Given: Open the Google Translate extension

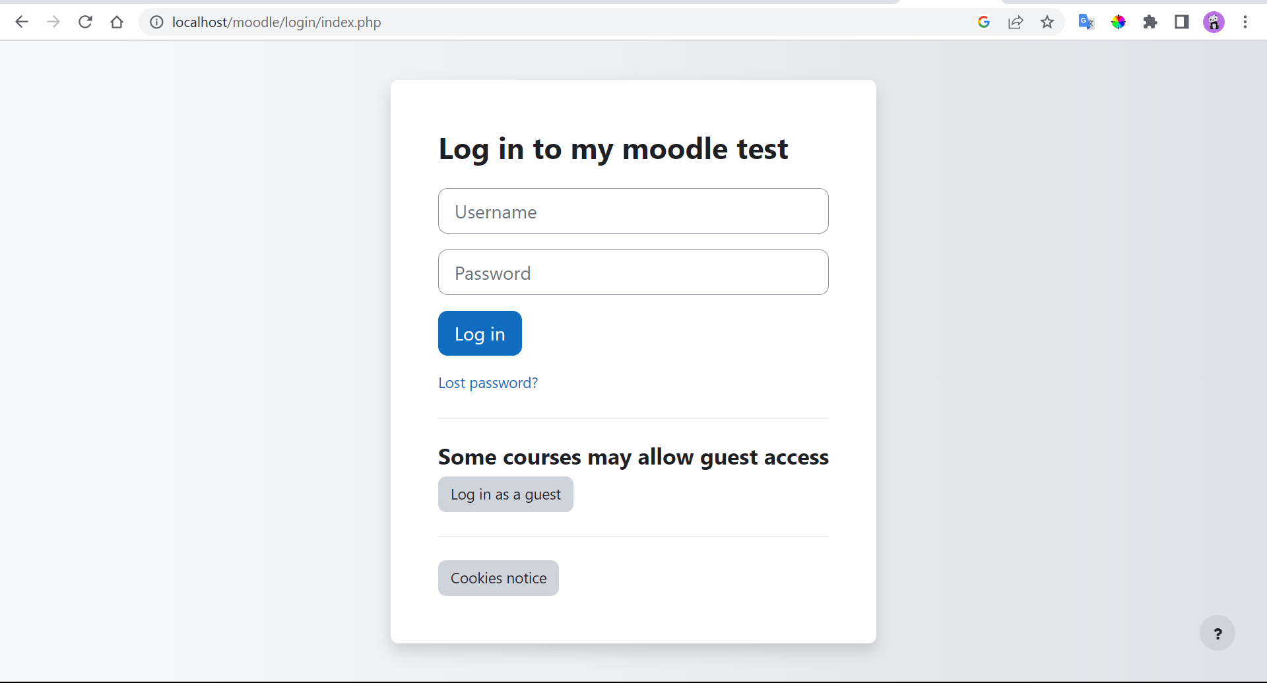Looking at the screenshot, I should (x=1086, y=22).
